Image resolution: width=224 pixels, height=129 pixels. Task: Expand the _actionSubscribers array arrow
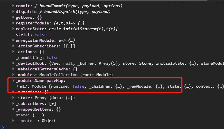click(14, 46)
